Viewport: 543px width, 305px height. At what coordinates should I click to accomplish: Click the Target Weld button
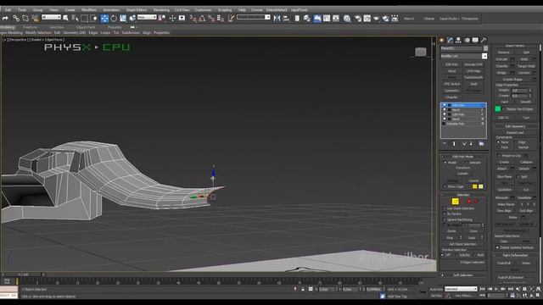click(x=526, y=66)
